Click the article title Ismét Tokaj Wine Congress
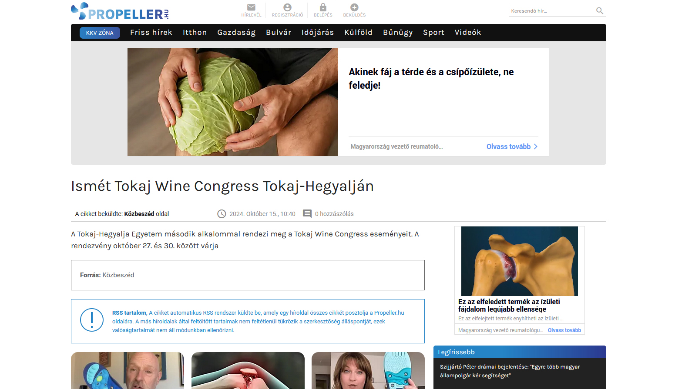Viewport: 675px width, 389px height. coord(222,186)
